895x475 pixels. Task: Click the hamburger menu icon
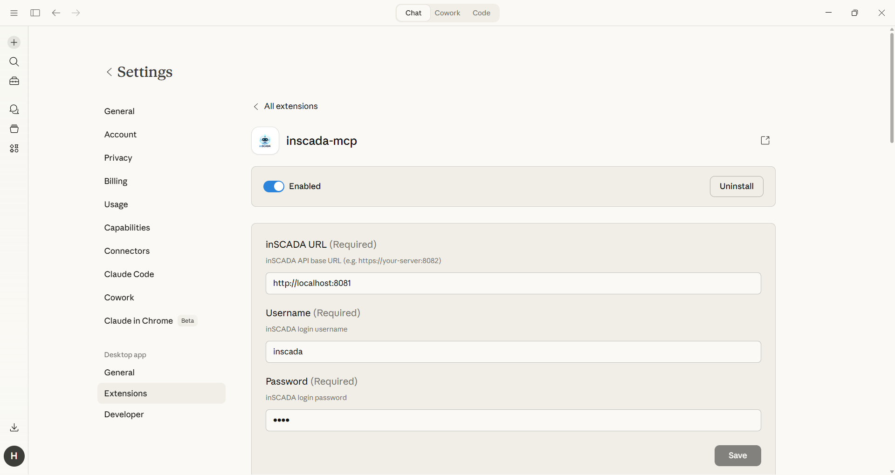point(14,13)
